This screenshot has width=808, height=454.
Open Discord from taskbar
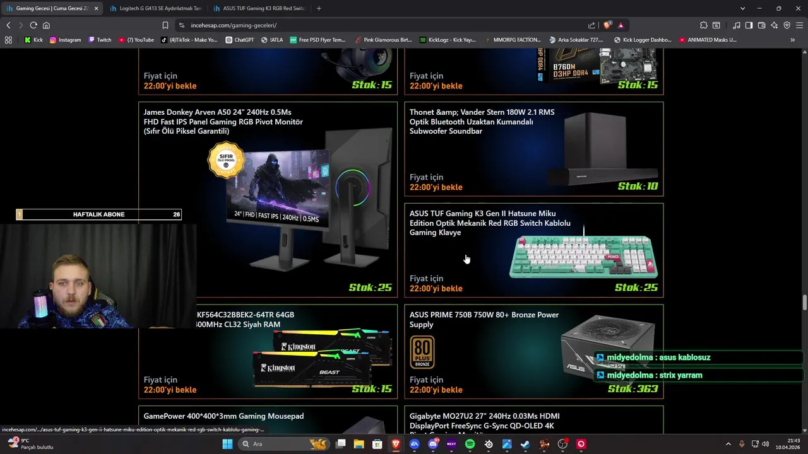pos(433,444)
